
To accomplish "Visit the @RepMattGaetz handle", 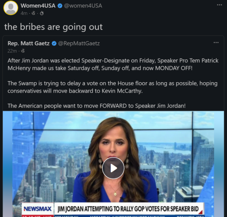I will (79, 44).
